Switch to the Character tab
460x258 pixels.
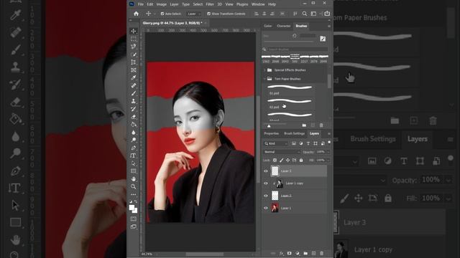tap(284, 26)
